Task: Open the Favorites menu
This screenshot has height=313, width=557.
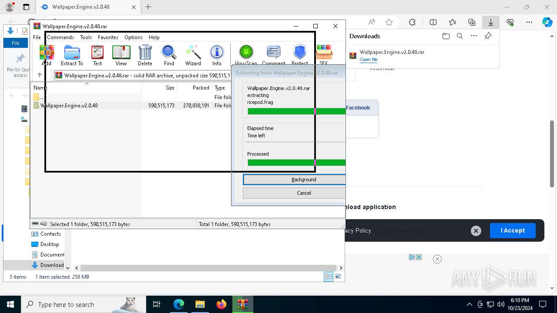Action: [108, 37]
